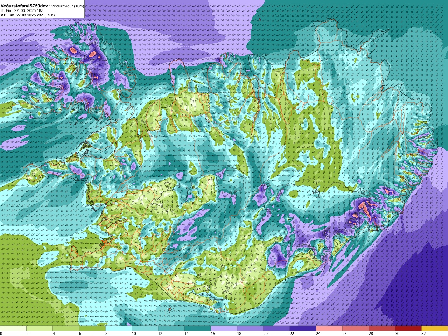Screen dimensions: 448x336
Task: Click the '(+5 h)' forecast offset text
Action: [x=49, y=15]
